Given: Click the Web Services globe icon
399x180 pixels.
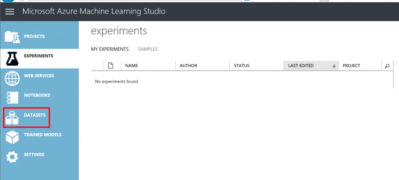Looking at the screenshot, I should tap(12, 77).
